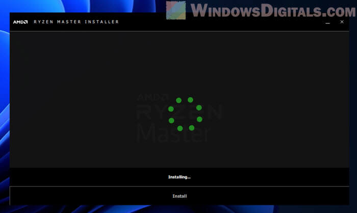Close the Ryzen Master Installer window
This screenshot has height=213, width=357.
pos(342,22)
